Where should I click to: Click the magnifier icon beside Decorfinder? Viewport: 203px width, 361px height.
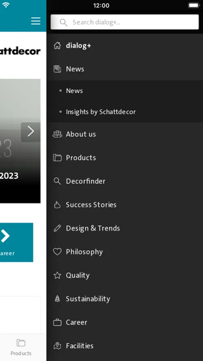tap(57, 181)
